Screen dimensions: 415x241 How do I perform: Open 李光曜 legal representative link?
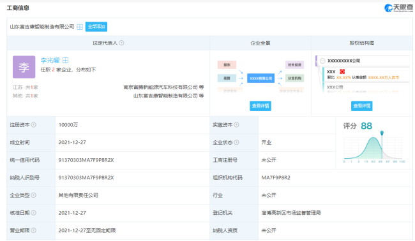[50, 60]
